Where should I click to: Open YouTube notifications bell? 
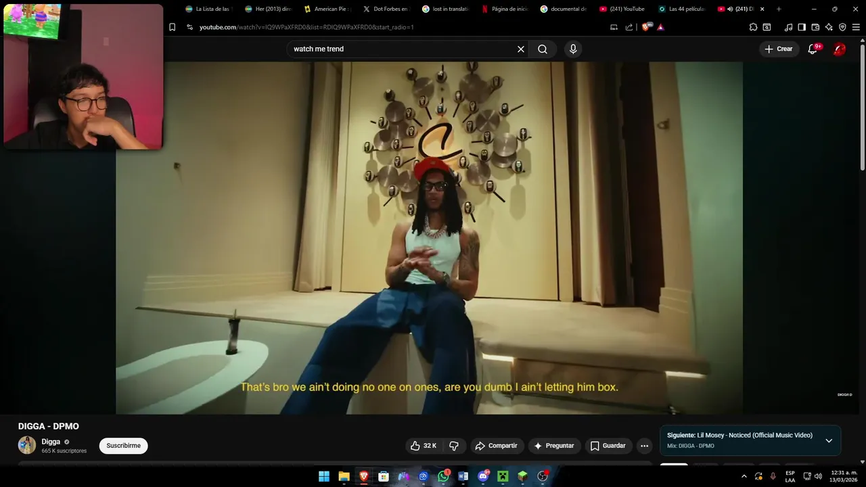[x=813, y=49]
